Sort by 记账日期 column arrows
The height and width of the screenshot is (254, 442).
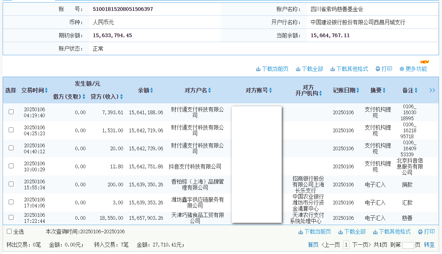coord(358,91)
